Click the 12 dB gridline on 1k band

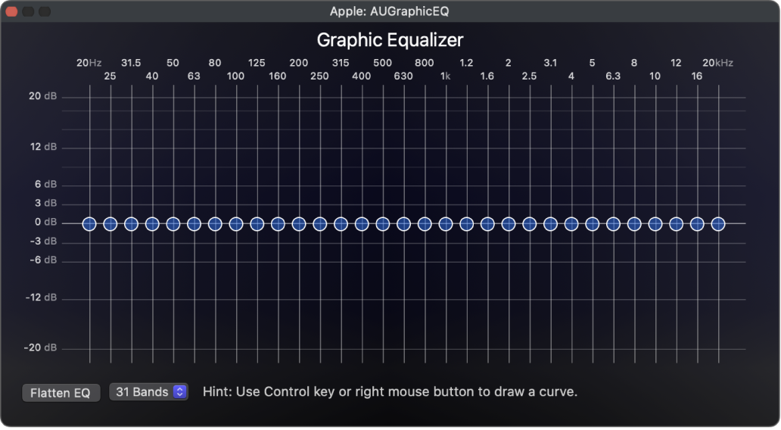click(446, 148)
